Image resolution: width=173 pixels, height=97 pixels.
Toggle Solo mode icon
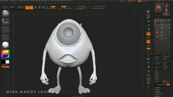coord(148,83)
